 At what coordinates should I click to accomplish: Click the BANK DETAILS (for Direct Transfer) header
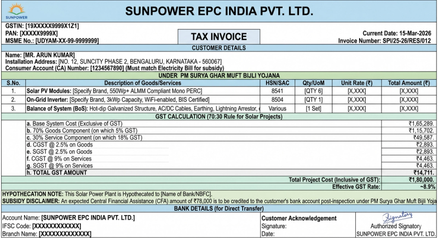coord(218,209)
